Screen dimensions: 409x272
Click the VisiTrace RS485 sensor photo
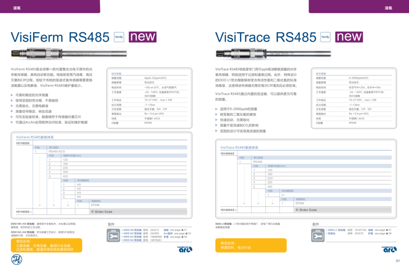[x=273, y=53]
